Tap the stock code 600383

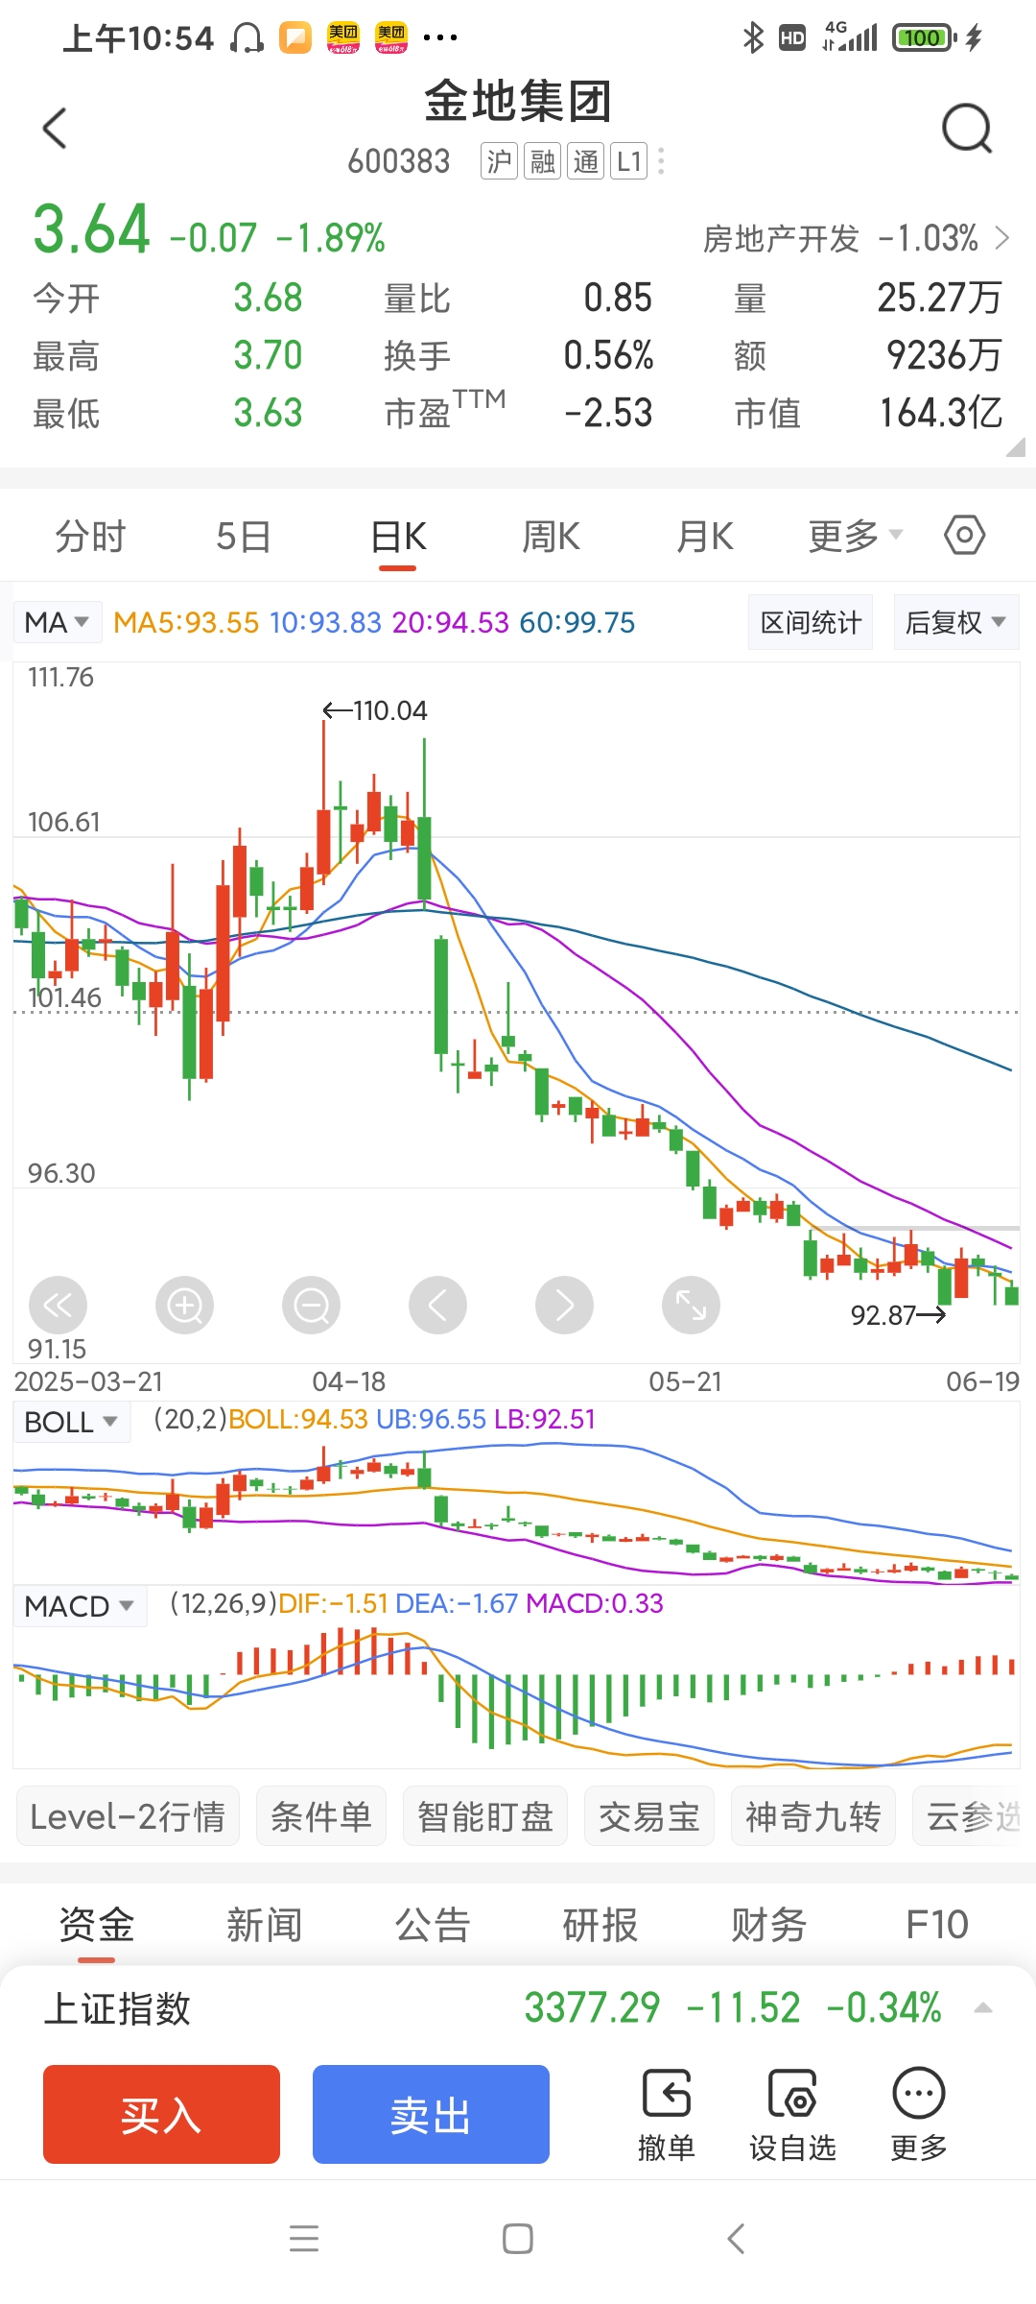[399, 161]
